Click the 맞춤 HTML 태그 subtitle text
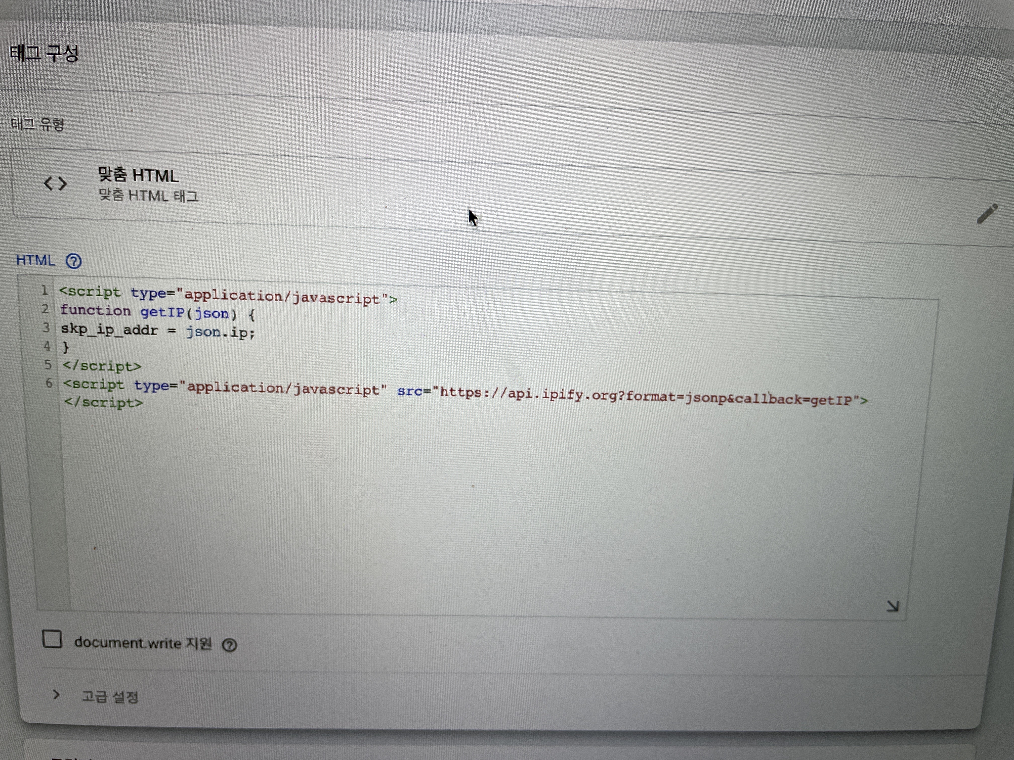1014x760 pixels. (149, 196)
